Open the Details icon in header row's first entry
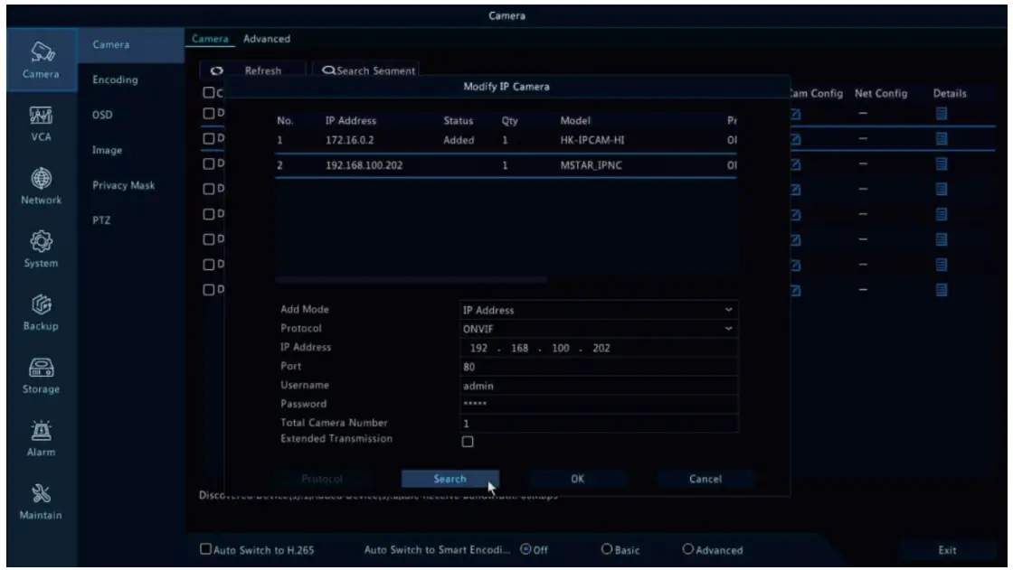This screenshot has width=1013, height=570. click(x=942, y=114)
